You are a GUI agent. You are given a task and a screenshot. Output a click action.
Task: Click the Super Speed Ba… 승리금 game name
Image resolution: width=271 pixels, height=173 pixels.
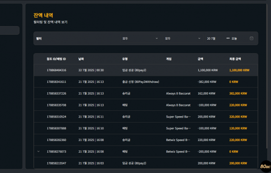178,117
